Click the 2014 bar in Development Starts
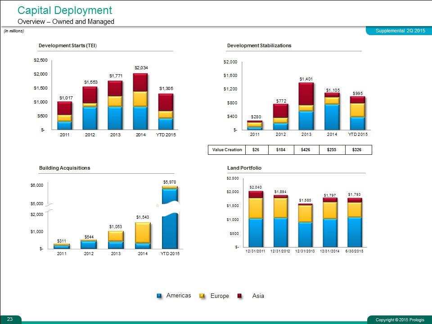The width and height of the screenshot is (432, 324). [x=140, y=101]
